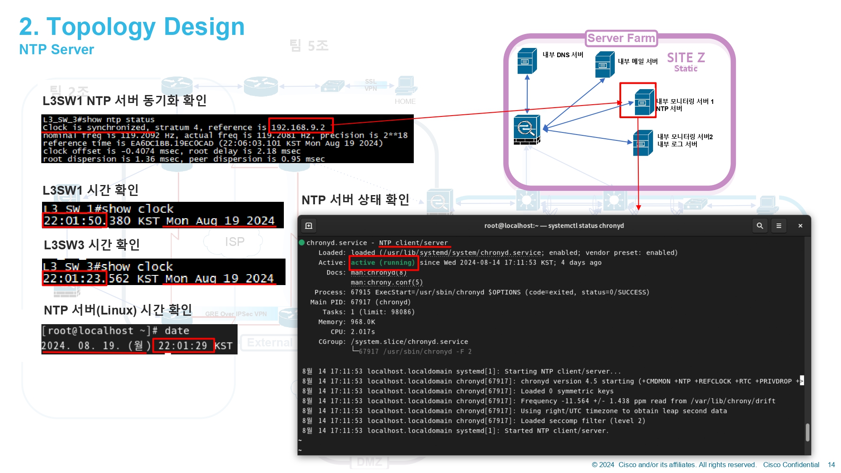Click the 'L3_SW_1#show clock' command
841x473 pixels.
pos(108,209)
